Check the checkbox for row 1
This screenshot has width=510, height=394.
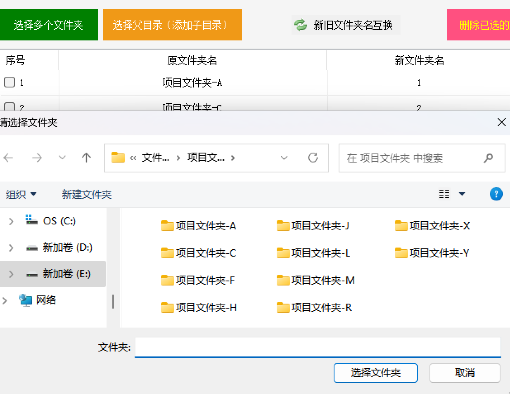point(9,82)
